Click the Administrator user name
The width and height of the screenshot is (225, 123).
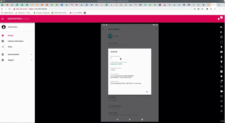(13, 27)
